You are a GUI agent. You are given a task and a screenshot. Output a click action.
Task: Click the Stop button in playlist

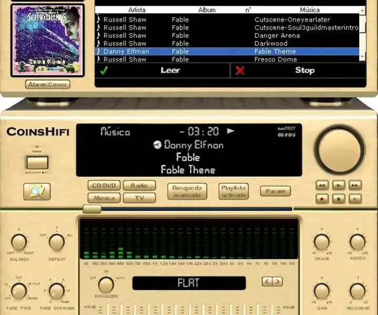point(299,70)
